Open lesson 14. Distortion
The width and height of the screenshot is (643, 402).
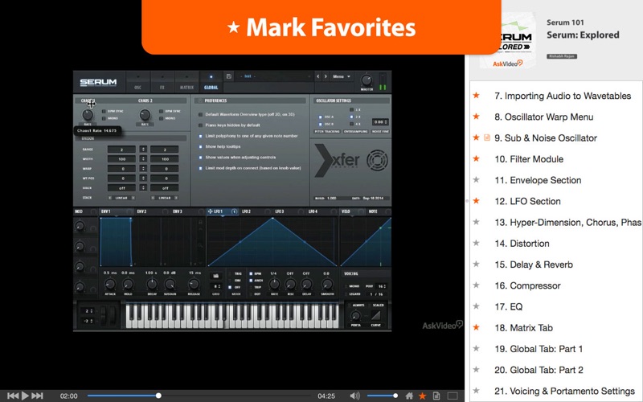[522, 244]
